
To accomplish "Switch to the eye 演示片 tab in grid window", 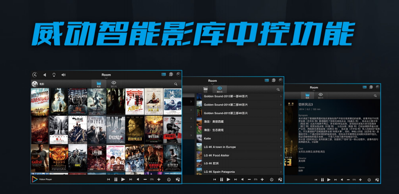I will tap(114, 84).
